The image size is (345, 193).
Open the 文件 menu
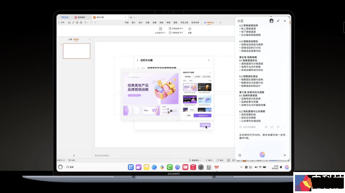tap(61, 22)
